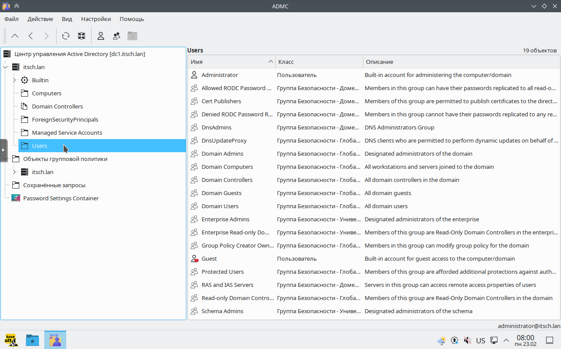
Task: Expand itsch.lan under group policy objects
Action: (x=14, y=172)
